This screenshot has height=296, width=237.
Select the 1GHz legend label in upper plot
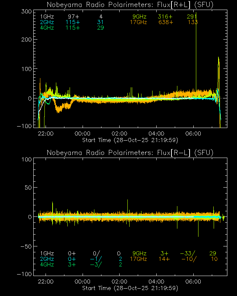tap(47, 17)
